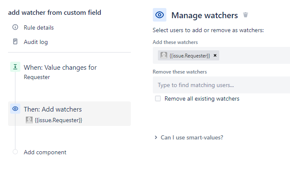
Task: Click the avatar under Then: Add watchers
Action: click(29, 120)
